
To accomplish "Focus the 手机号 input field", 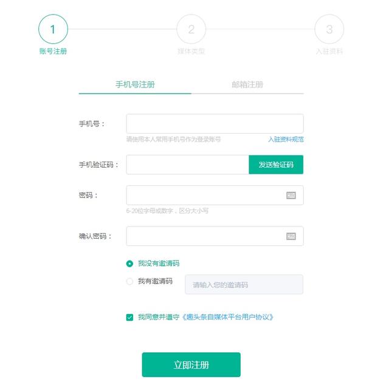I will (x=215, y=124).
